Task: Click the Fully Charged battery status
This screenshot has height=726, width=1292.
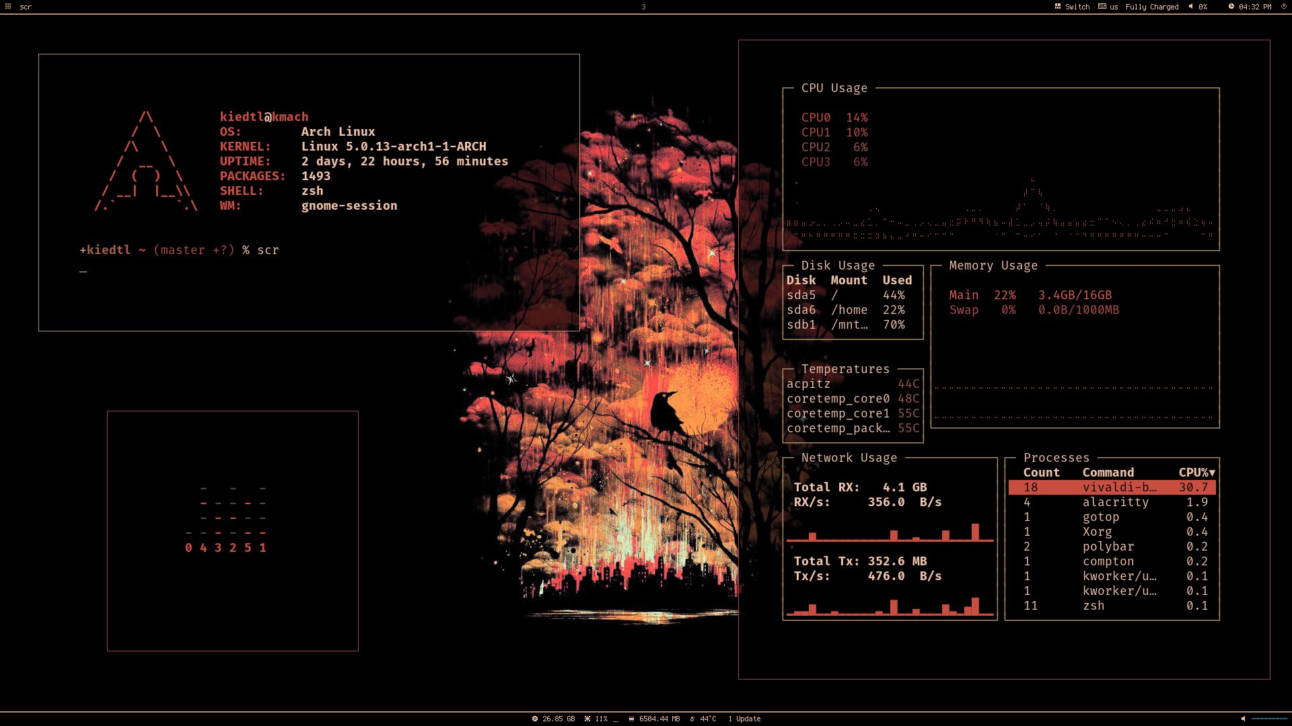Action: (1152, 7)
